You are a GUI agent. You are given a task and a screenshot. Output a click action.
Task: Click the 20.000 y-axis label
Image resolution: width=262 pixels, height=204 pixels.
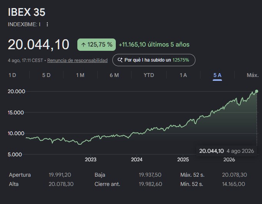pos(17,92)
